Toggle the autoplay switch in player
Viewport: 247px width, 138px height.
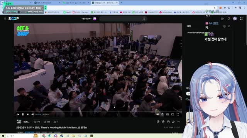pos(157,114)
